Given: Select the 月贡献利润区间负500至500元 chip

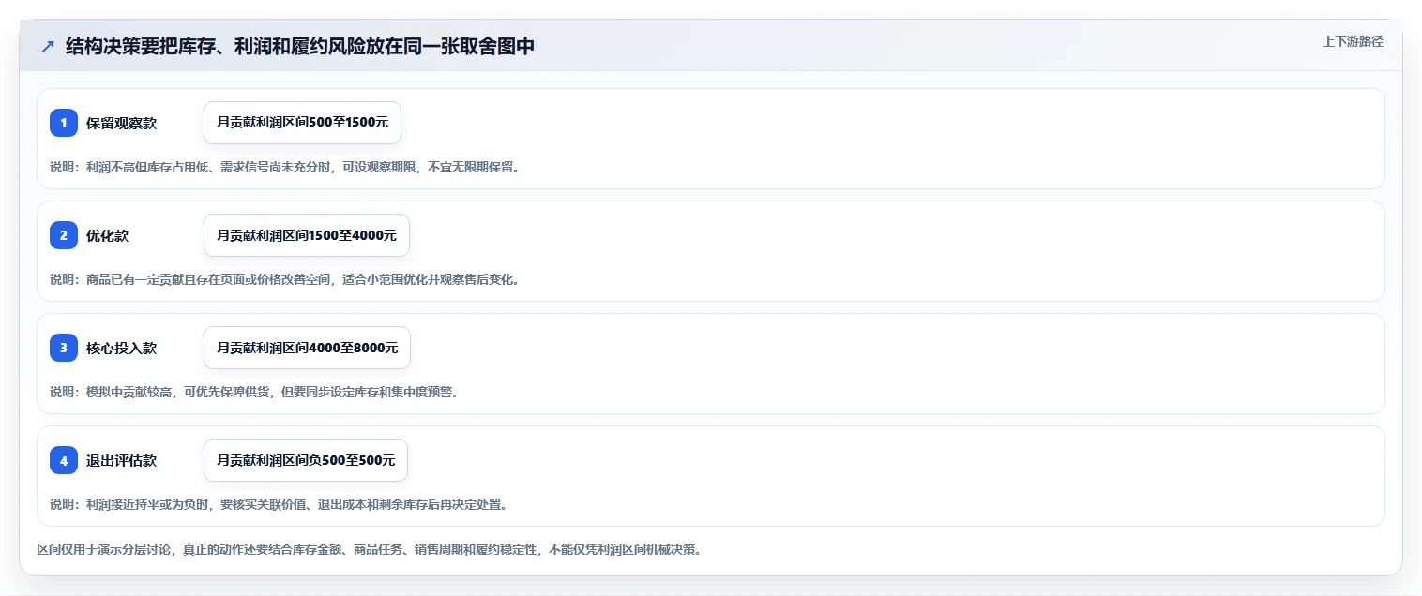Looking at the screenshot, I should (306, 460).
